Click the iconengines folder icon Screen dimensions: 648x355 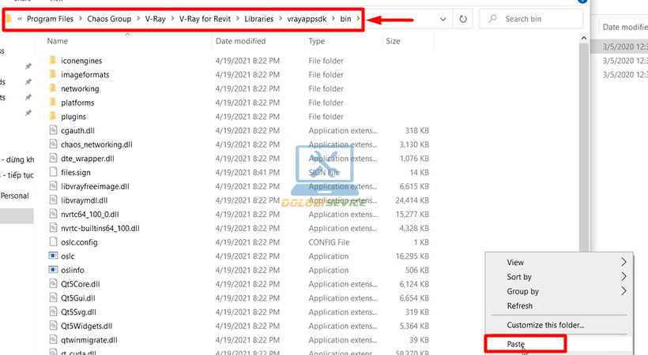tap(53, 61)
